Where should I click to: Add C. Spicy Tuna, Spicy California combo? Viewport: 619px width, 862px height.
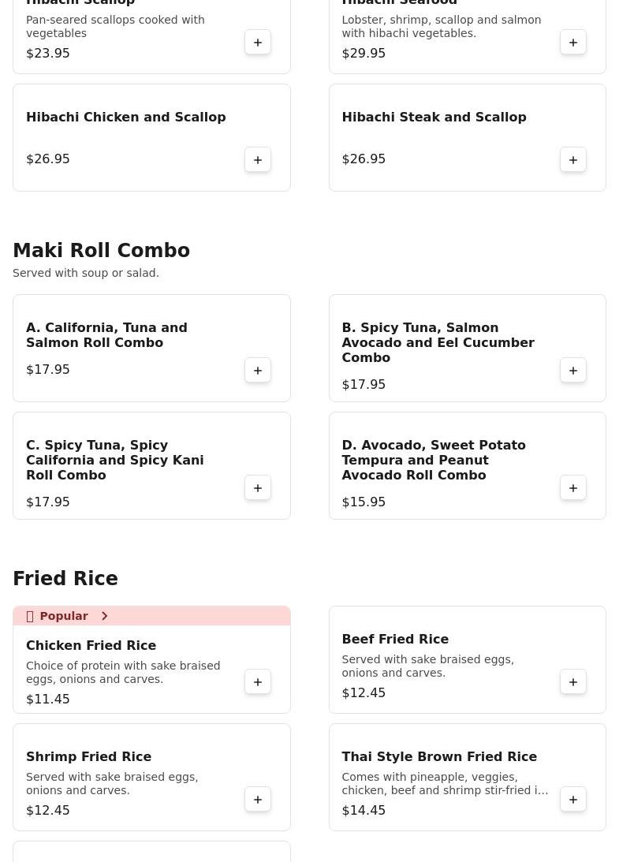pos(258,488)
